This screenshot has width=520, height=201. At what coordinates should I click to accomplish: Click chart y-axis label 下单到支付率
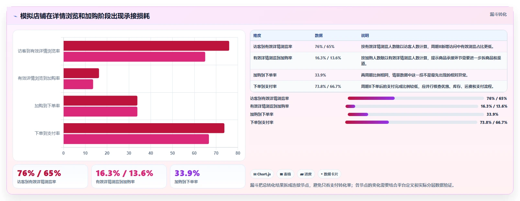[x=47, y=133]
